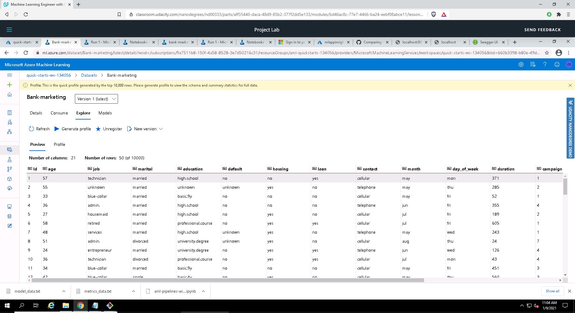Click the smiley feedback icon

tap(557, 65)
